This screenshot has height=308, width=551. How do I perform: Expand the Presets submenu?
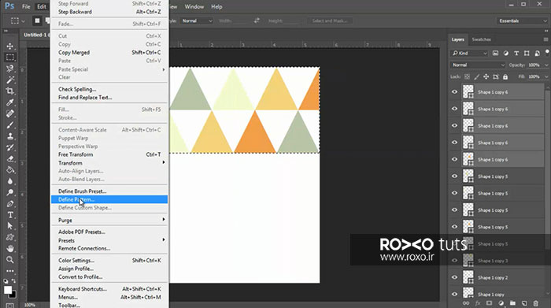pos(109,240)
